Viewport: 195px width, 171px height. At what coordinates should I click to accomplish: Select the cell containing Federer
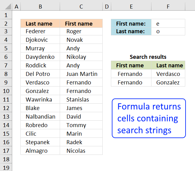(40, 31)
